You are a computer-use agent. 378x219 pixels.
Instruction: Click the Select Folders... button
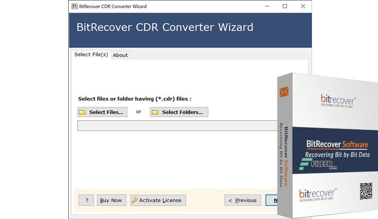pos(179,112)
